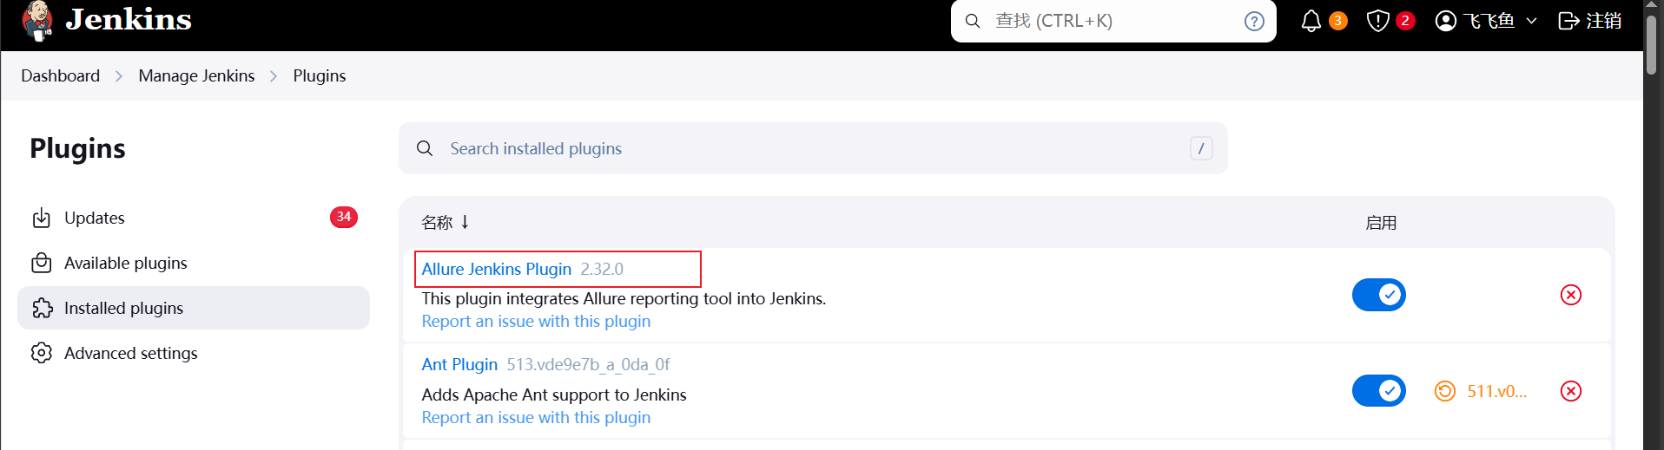Uninstall Allure Jenkins Plugin red X
1664x450 pixels.
tap(1571, 295)
